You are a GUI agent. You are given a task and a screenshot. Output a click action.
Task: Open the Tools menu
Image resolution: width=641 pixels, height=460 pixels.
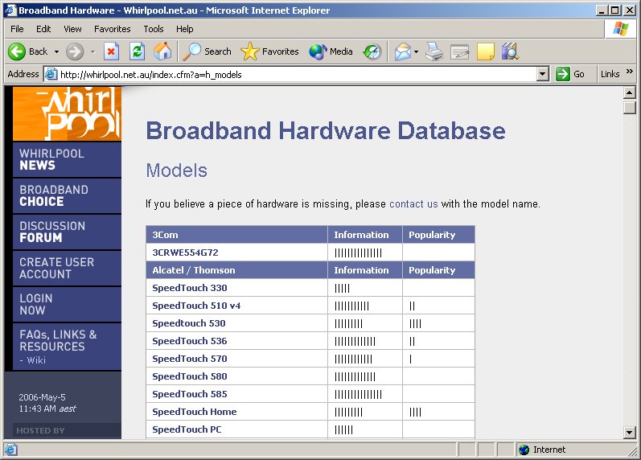[153, 29]
